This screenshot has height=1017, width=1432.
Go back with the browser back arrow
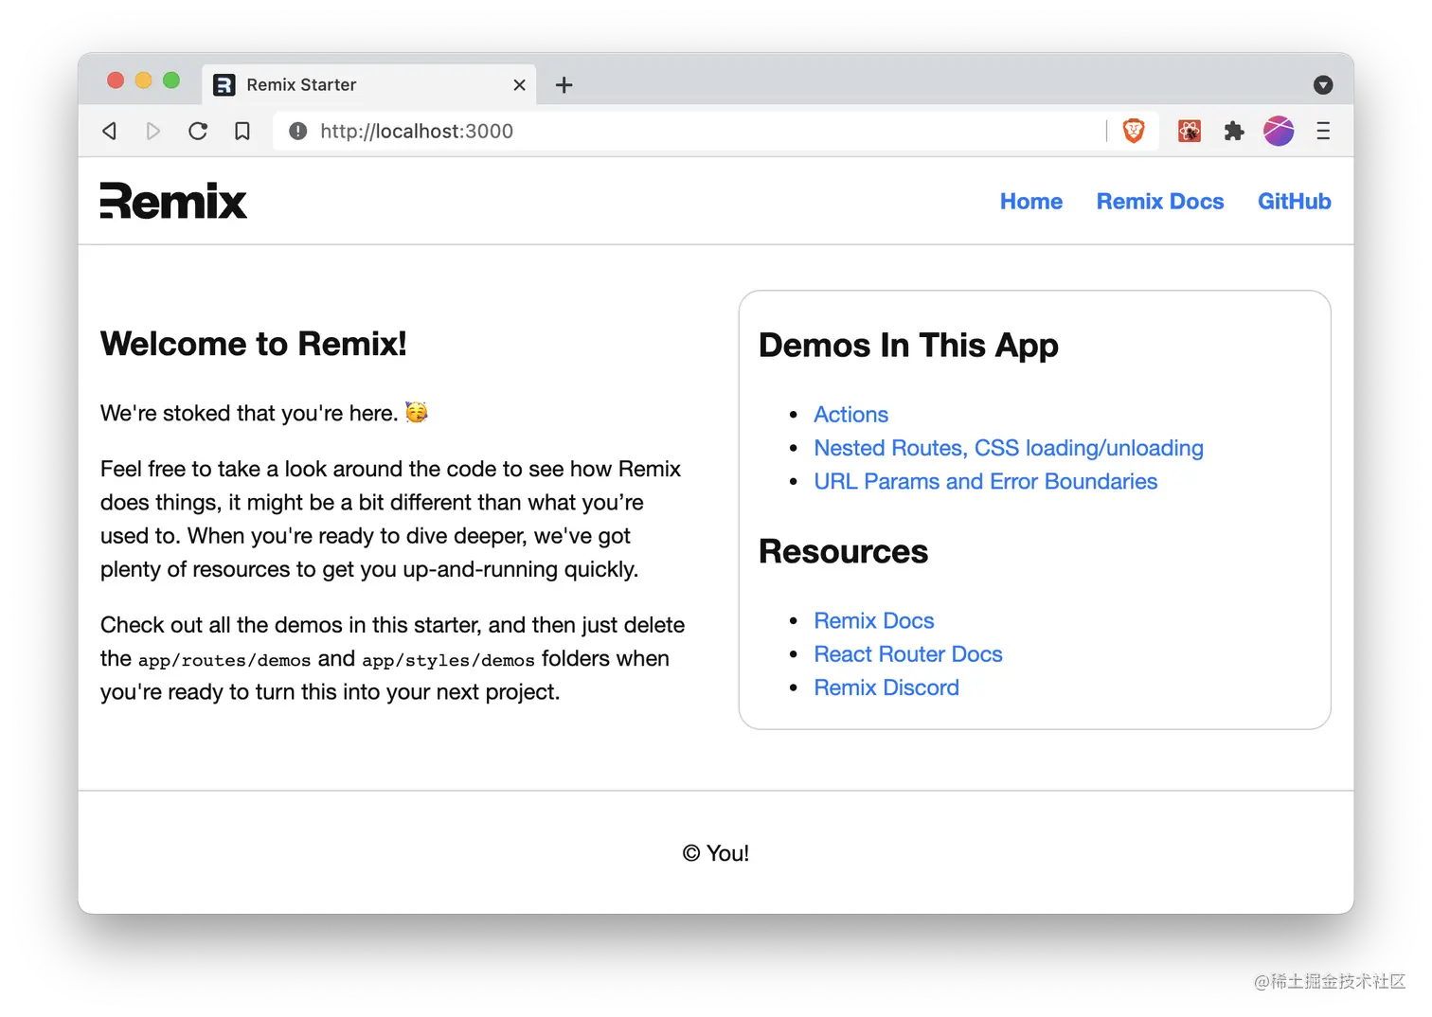(110, 131)
